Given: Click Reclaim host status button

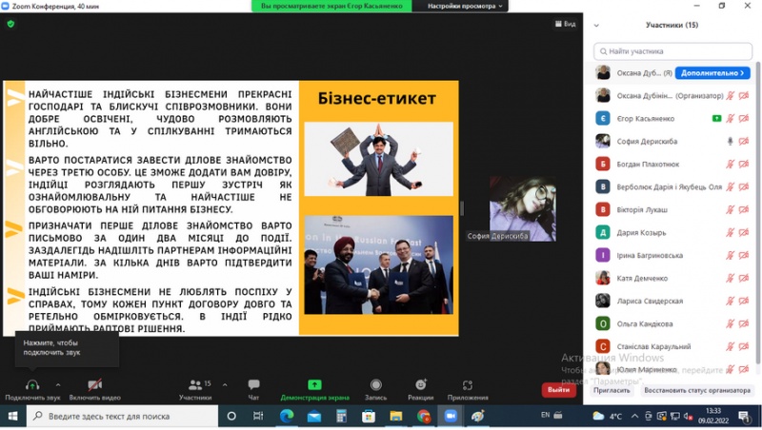Looking at the screenshot, I should coord(697,390).
